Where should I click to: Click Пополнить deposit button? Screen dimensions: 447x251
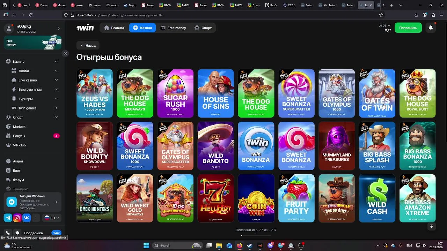coord(408,28)
